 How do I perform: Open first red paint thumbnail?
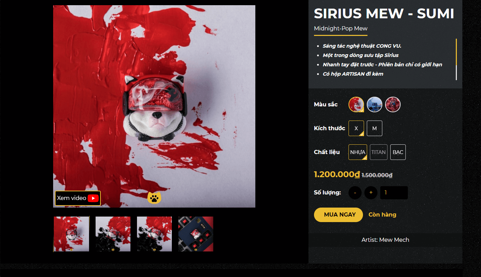71,234
